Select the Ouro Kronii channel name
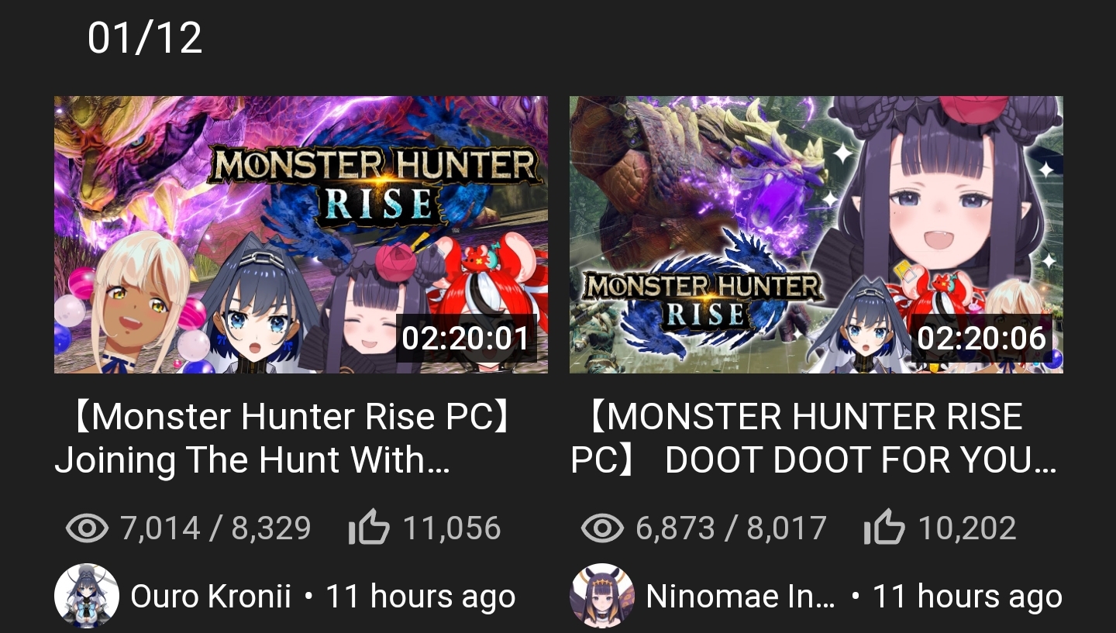 click(x=211, y=597)
